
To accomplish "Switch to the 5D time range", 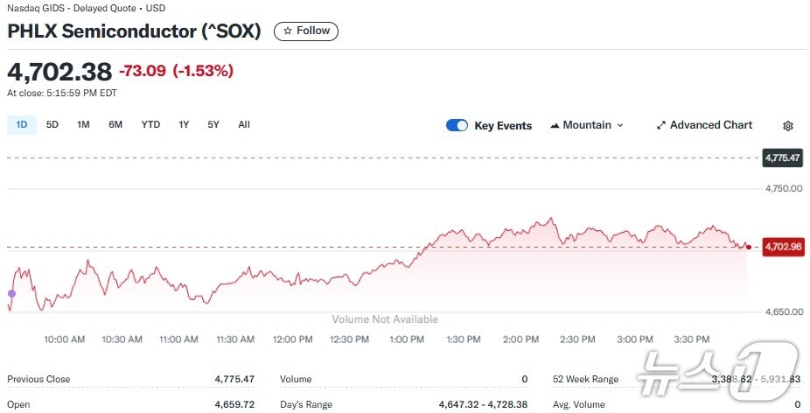I will coord(52,124).
